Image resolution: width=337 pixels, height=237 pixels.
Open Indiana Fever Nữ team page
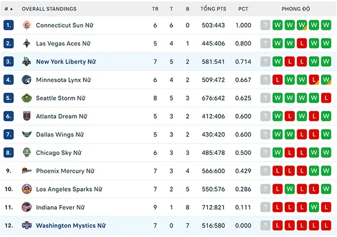(60, 207)
